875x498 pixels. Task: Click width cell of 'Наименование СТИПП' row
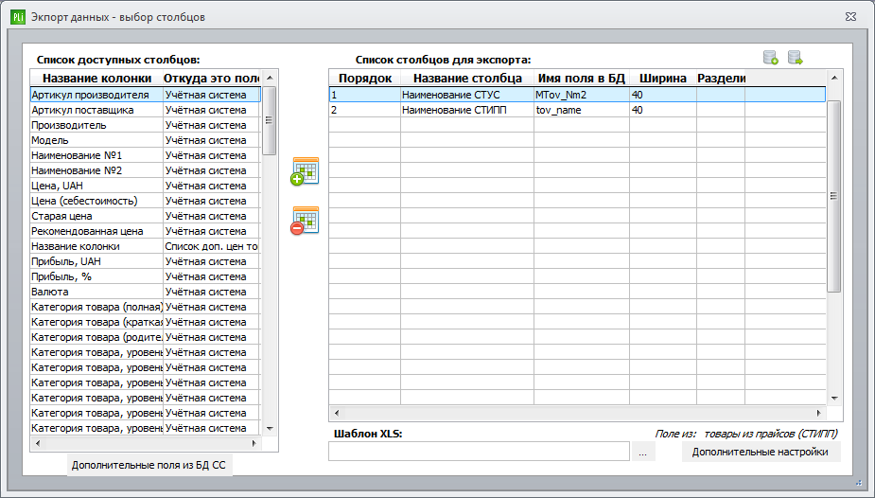pyautogui.click(x=663, y=110)
